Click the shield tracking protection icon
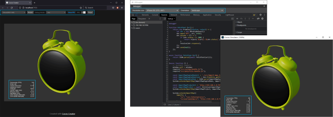This screenshot has height=117, width=333. pos(20,8)
